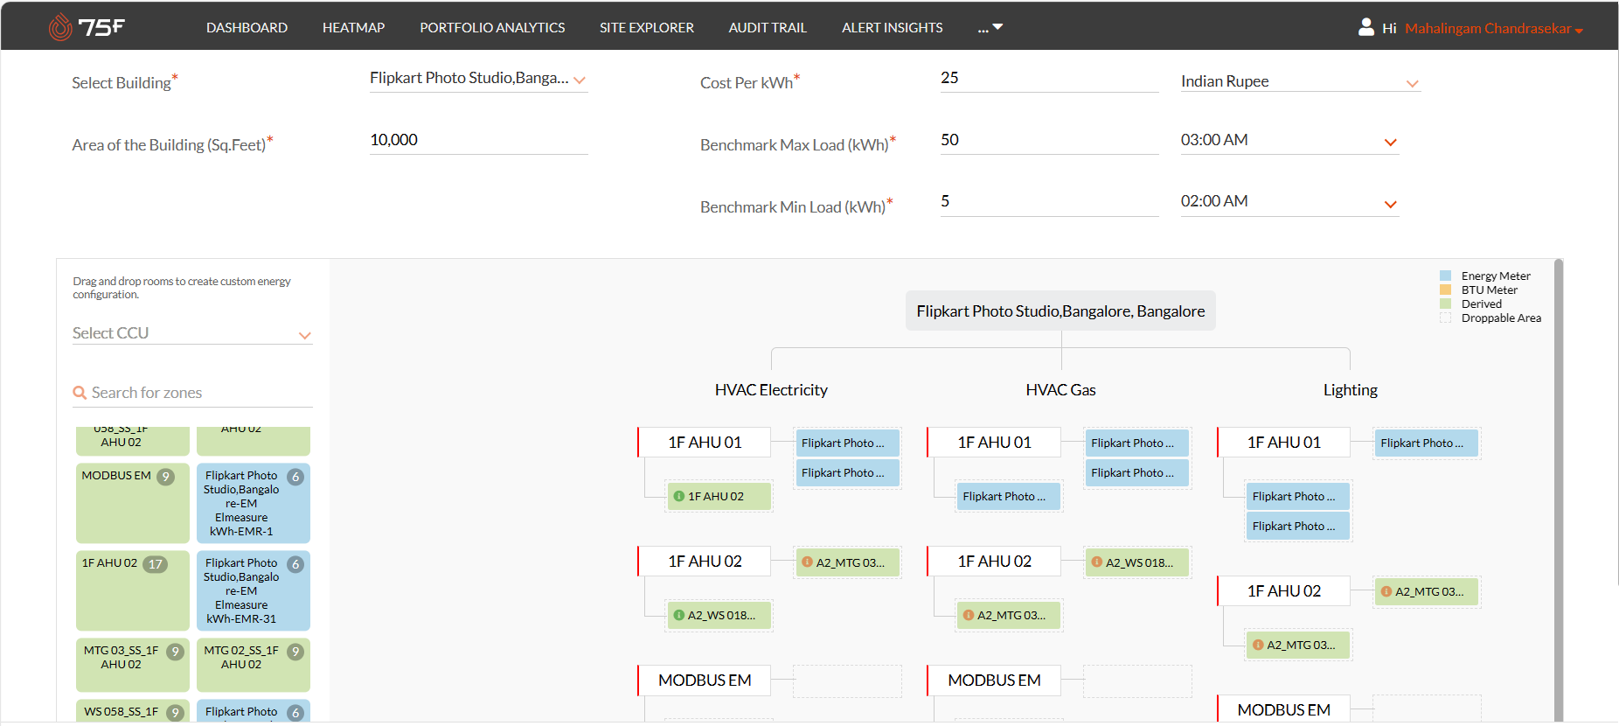Click Benchmark Max Load field showing 50
This screenshot has width=1619, height=726.
click(1049, 141)
